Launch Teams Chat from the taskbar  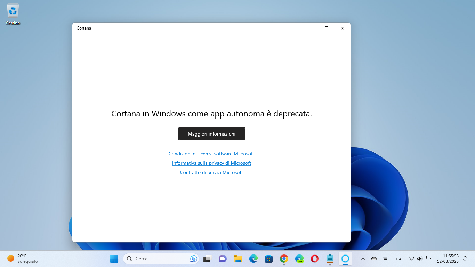(223, 259)
